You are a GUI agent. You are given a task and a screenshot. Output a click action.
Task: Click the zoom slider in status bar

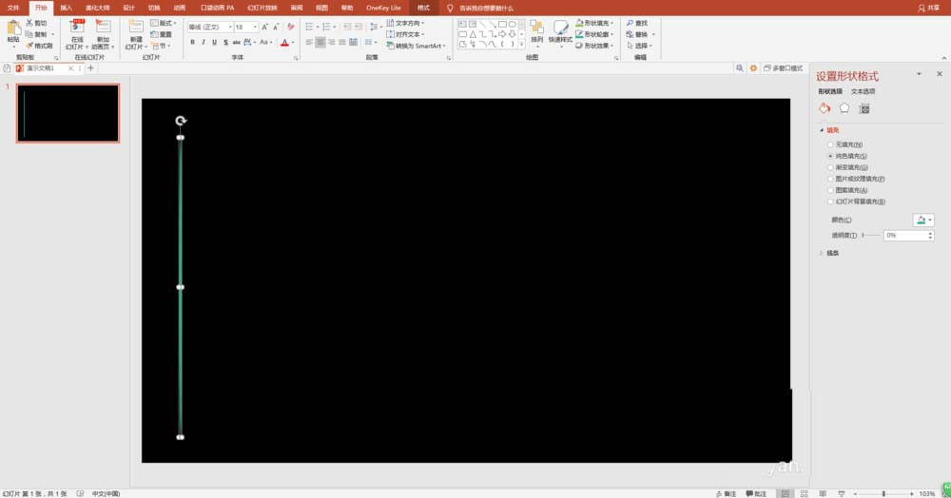coord(883,494)
